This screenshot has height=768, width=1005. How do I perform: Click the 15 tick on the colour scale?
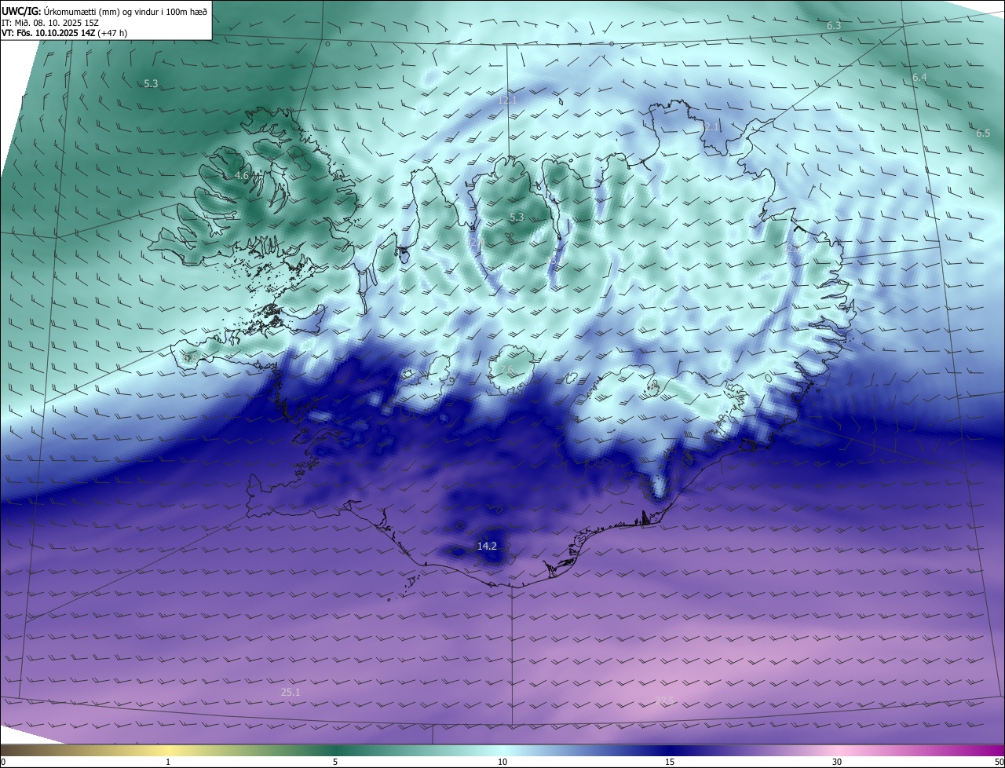[x=670, y=762]
